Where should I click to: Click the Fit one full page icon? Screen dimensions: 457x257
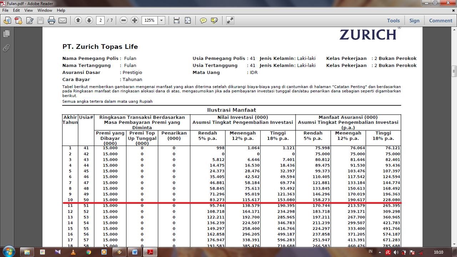(188, 20)
